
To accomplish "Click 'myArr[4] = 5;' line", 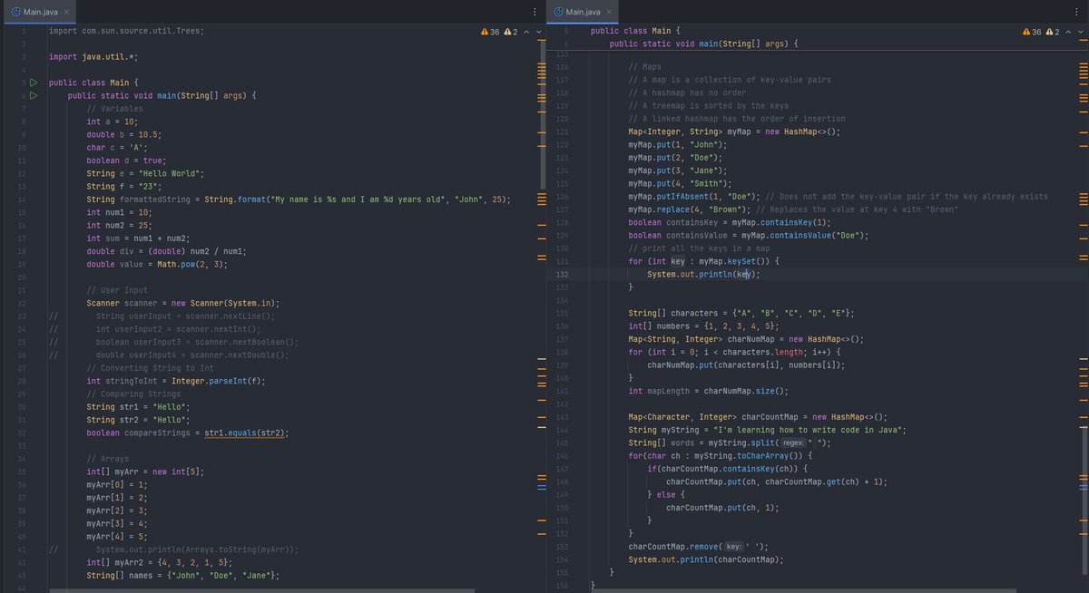I will pos(116,537).
